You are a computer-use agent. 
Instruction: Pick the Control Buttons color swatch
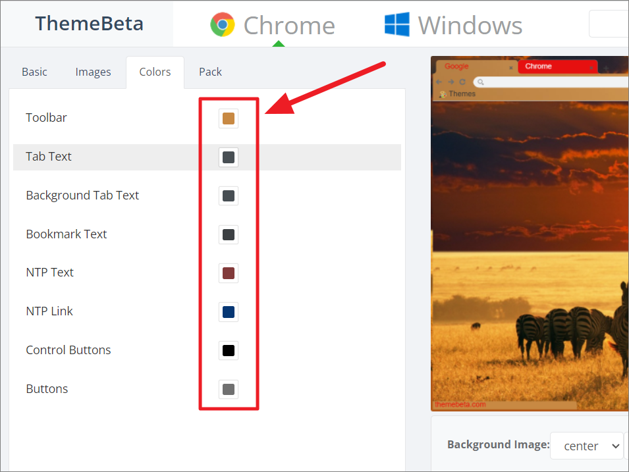click(229, 350)
